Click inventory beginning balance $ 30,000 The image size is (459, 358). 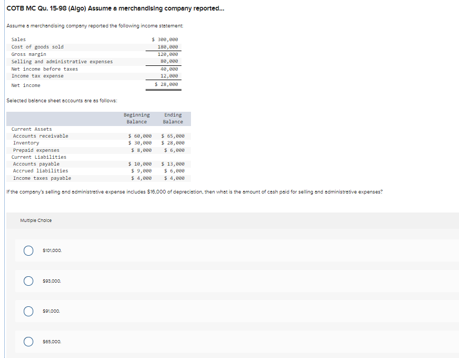pos(140,143)
